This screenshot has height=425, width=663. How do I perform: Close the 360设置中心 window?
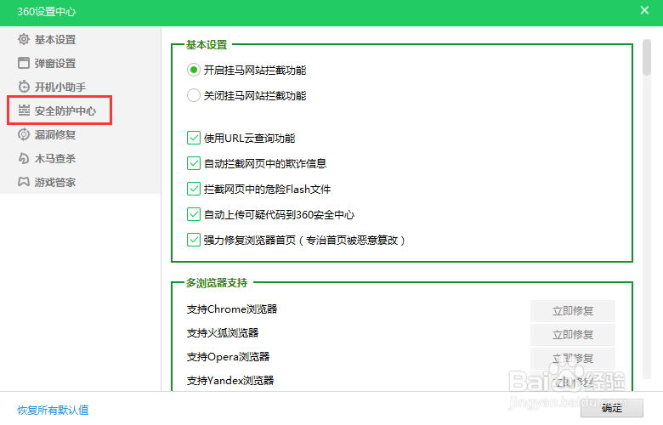[x=644, y=10]
